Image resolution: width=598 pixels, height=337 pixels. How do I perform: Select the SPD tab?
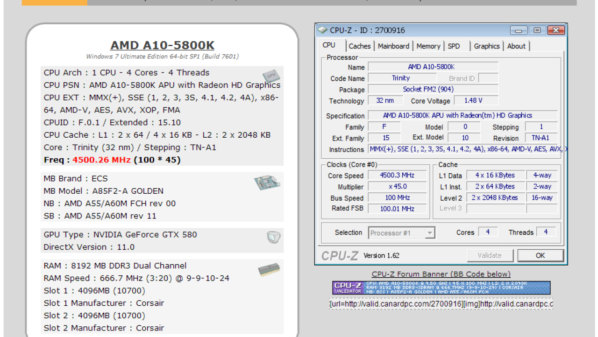click(454, 46)
